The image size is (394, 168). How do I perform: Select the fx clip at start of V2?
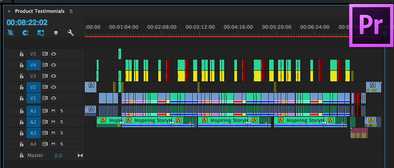(x=91, y=87)
